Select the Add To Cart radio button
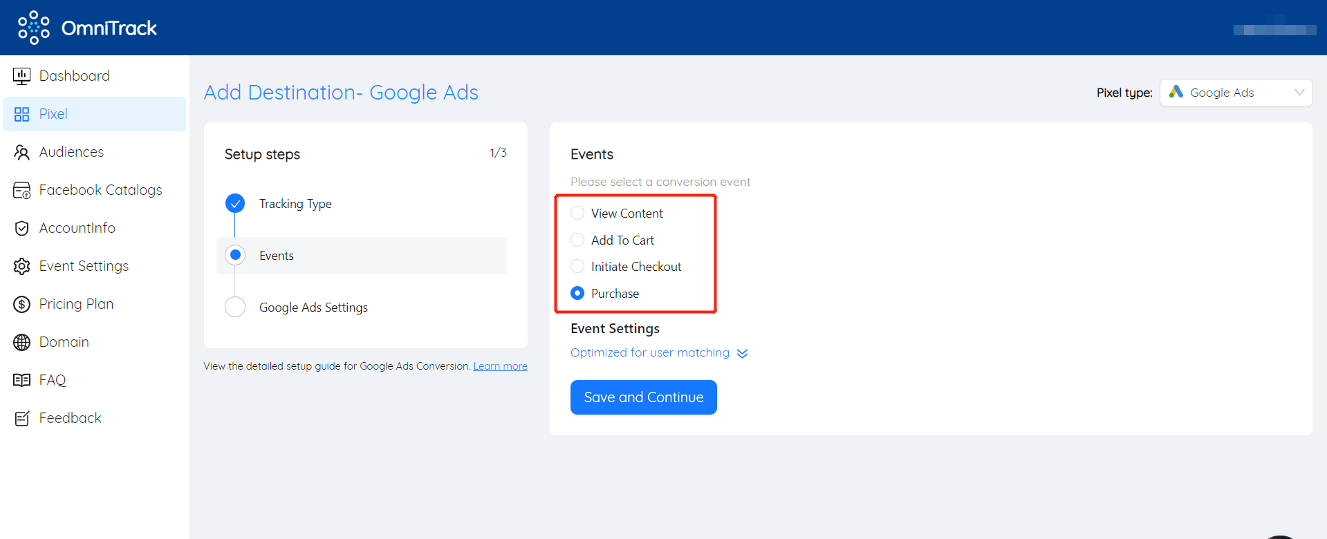This screenshot has height=539, width=1327. (x=577, y=240)
